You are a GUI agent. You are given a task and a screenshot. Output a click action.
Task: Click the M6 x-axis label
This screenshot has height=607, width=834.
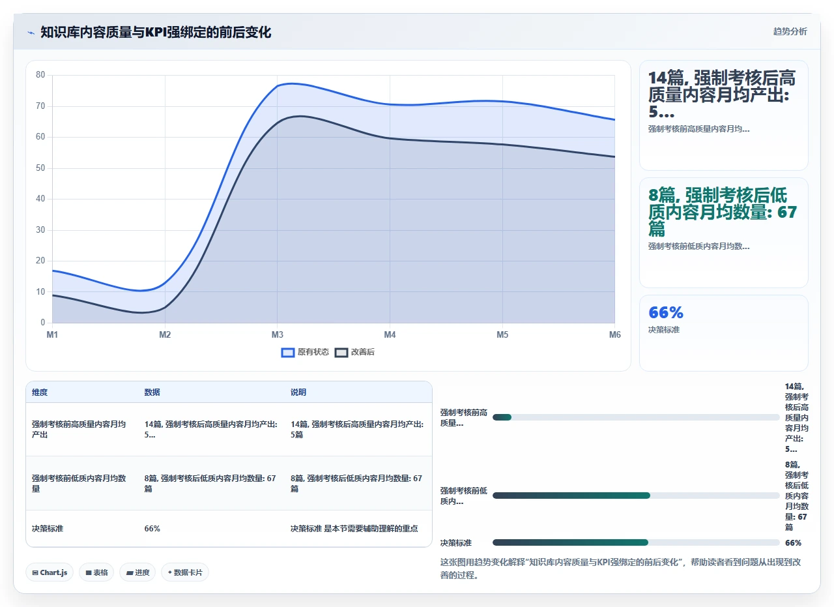pos(615,335)
